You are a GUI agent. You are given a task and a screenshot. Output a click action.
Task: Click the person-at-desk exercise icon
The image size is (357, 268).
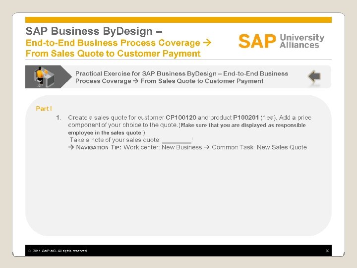pos(44,76)
